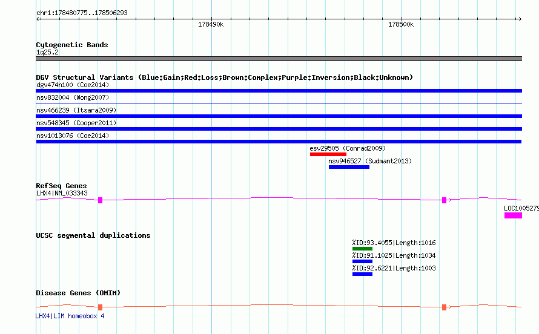Viewport: 539px width, 334px height.
Task: Click the esv29505 (Conrad2009) label text
Action: [x=348, y=148]
